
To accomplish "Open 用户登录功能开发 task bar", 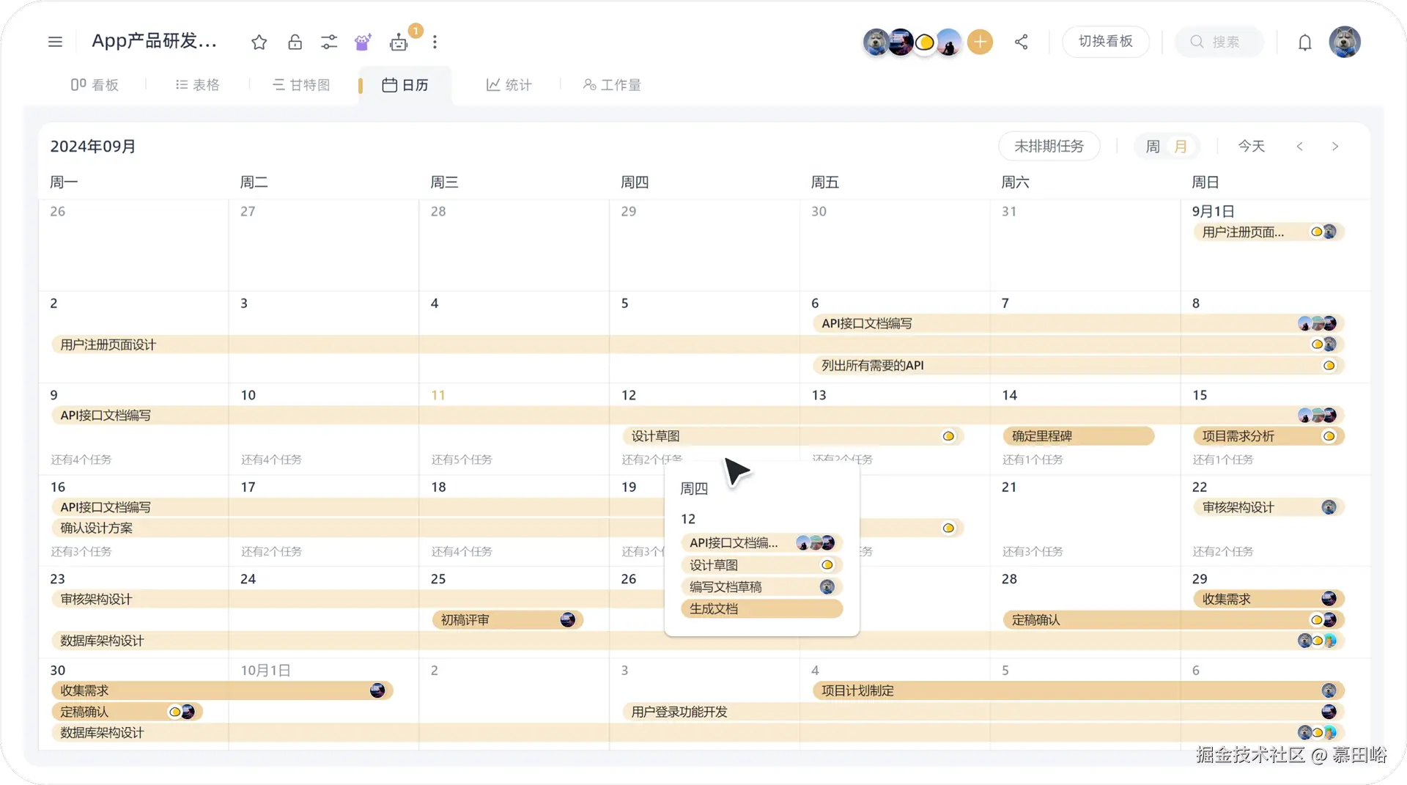I will tap(983, 712).
